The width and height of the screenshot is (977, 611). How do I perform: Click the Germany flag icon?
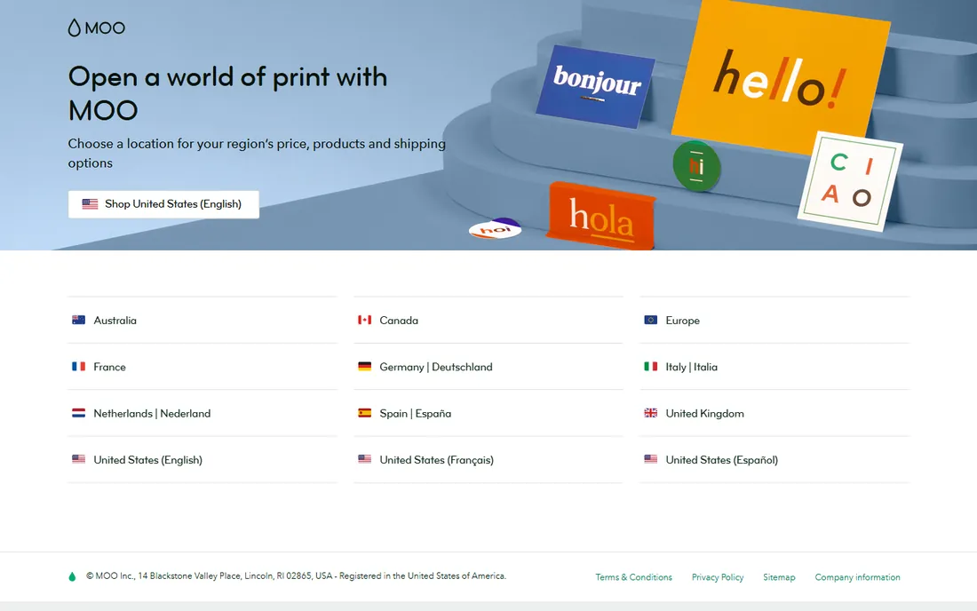pyautogui.click(x=364, y=367)
